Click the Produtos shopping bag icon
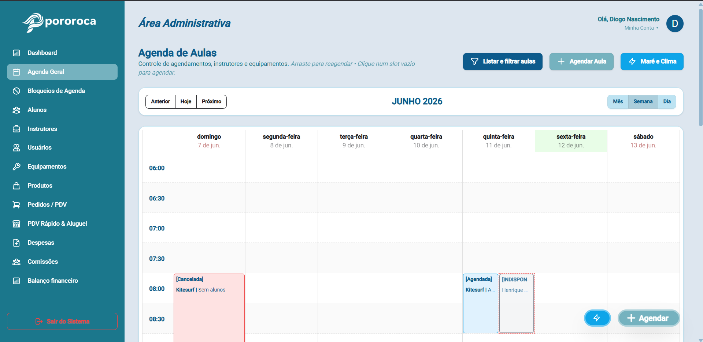Image resolution: width=703 pixels, height=342 pixels. click(16, 186)
